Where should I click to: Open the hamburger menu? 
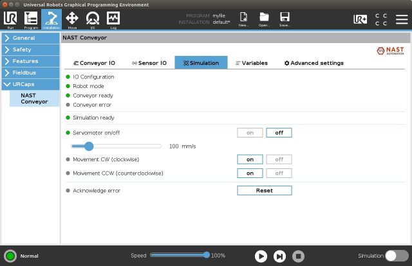[401, 19]
